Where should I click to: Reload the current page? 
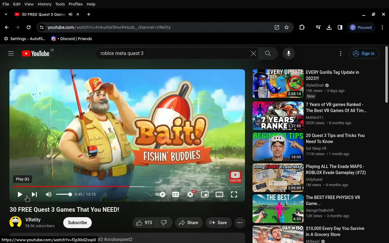point(29,27)
